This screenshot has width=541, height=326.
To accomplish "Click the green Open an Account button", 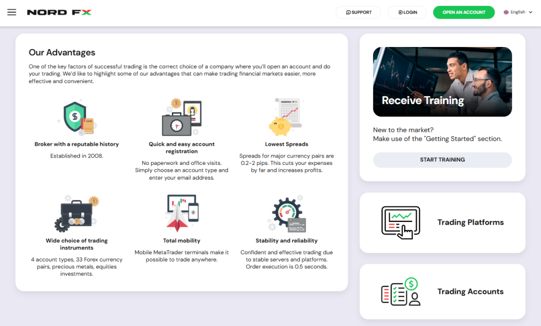I will (463, 12).
